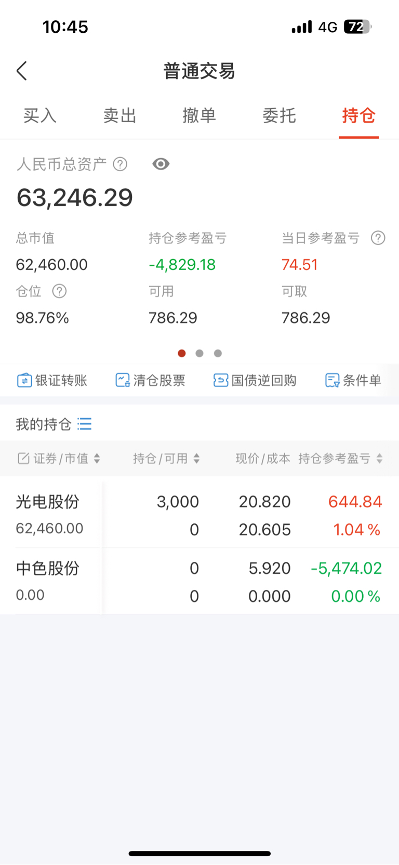This screenshot has width=399, height=865.
Task: Open the 光电股份 holding row
Action: [x=199, y=515]
